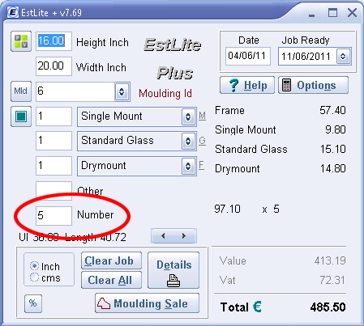This screenshot has width=364, height=326.
Task: Click the Width Inch input field
Action: [54, 66]
